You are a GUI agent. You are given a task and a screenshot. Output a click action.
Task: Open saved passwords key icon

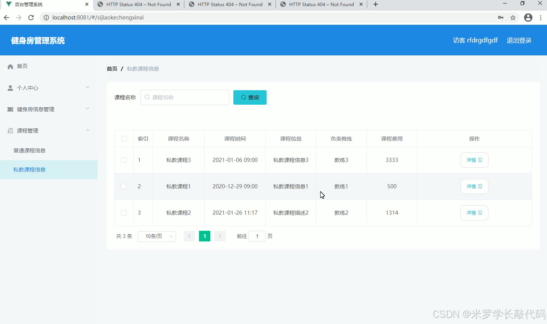click(x=501, y=18)
